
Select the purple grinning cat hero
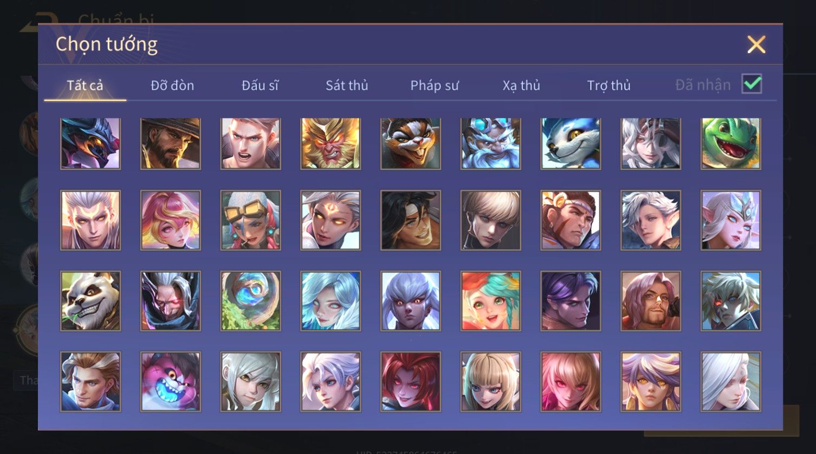pyautogui.click(x=171, y=381)
